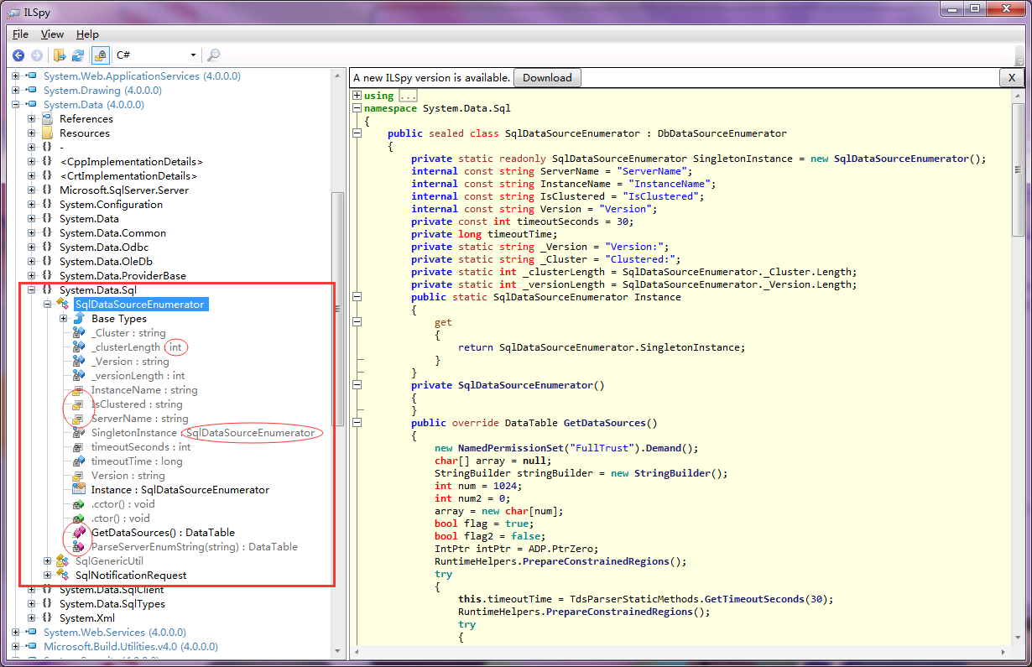
Task: Select the System.Data.OleDb namespace
Action: 106,261
